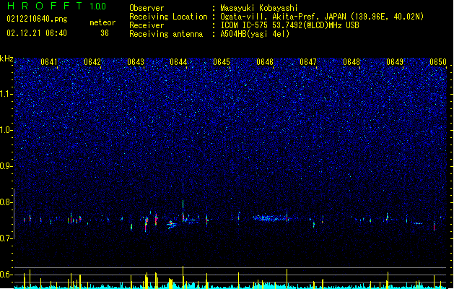
Task: Click the 1.0 kHz axis label
Action: click(x=6, y=130)
